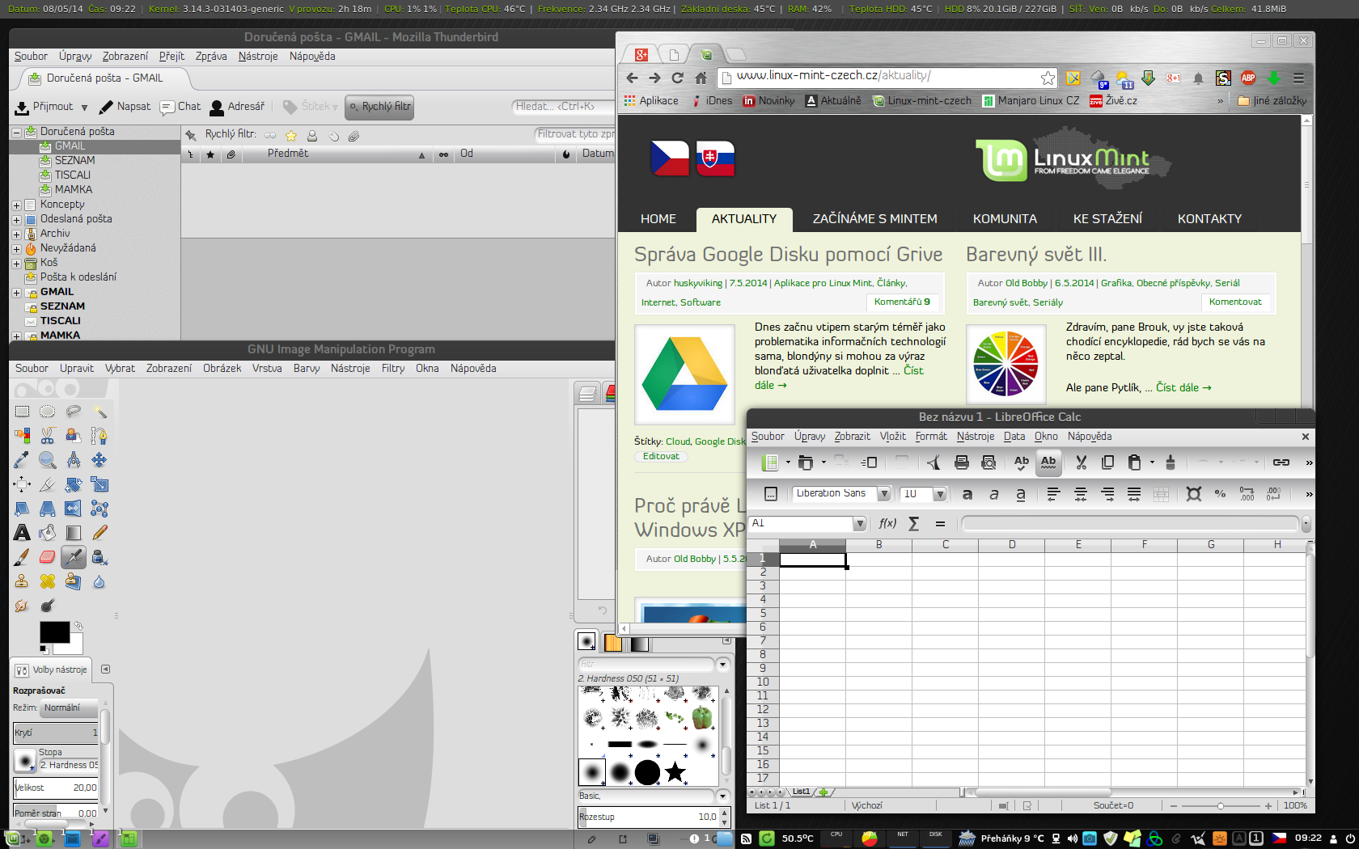1359x849 pixels.
Task: Open the Přijmout dropdown arrow in Thunderbird
Action: [x=84, y=108]
